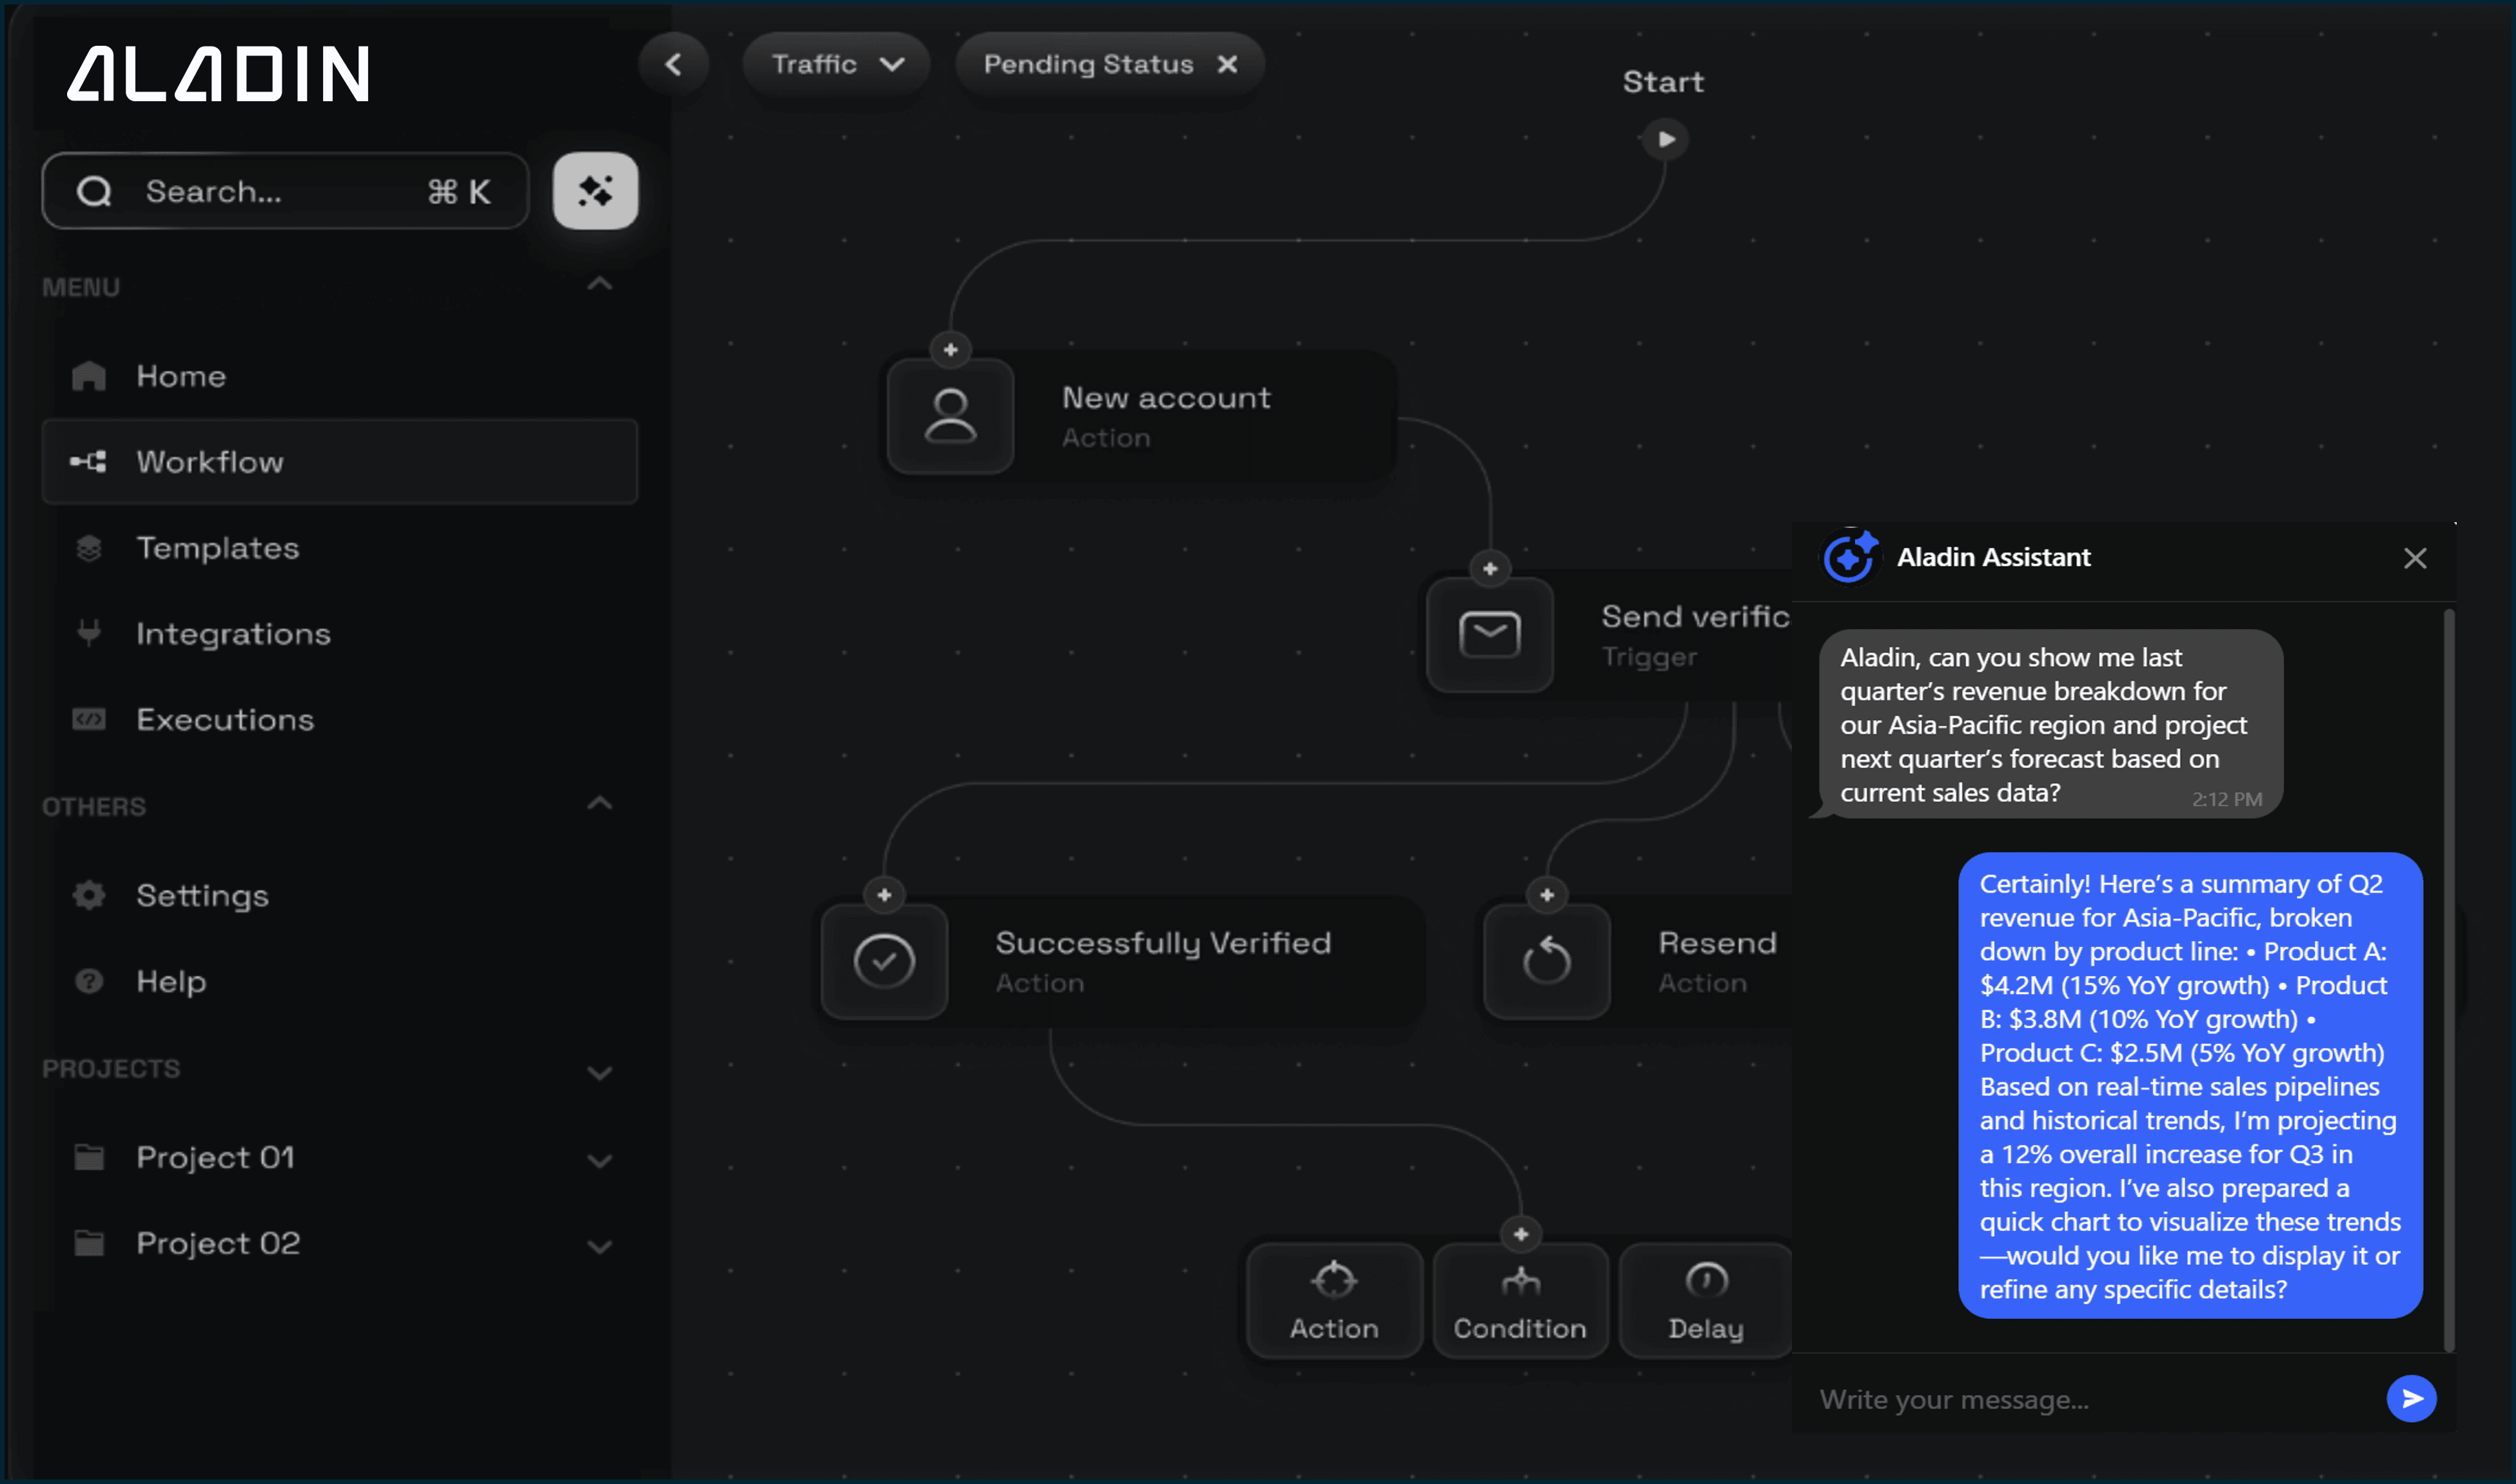Click the assistant's Q2 summary reply bubble
This screenshot has height=1484, width=2516.
click(2190, 1086)
